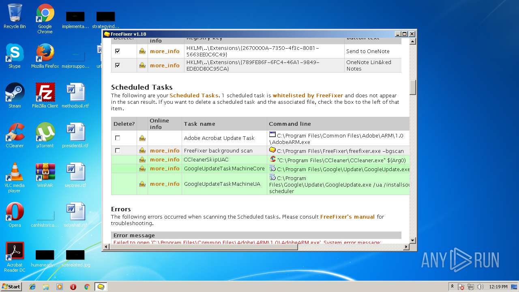Screen dimensions: 519x292
Task: Select Adobe Acrobat Update Task name
Action: [x=219, y=138]
